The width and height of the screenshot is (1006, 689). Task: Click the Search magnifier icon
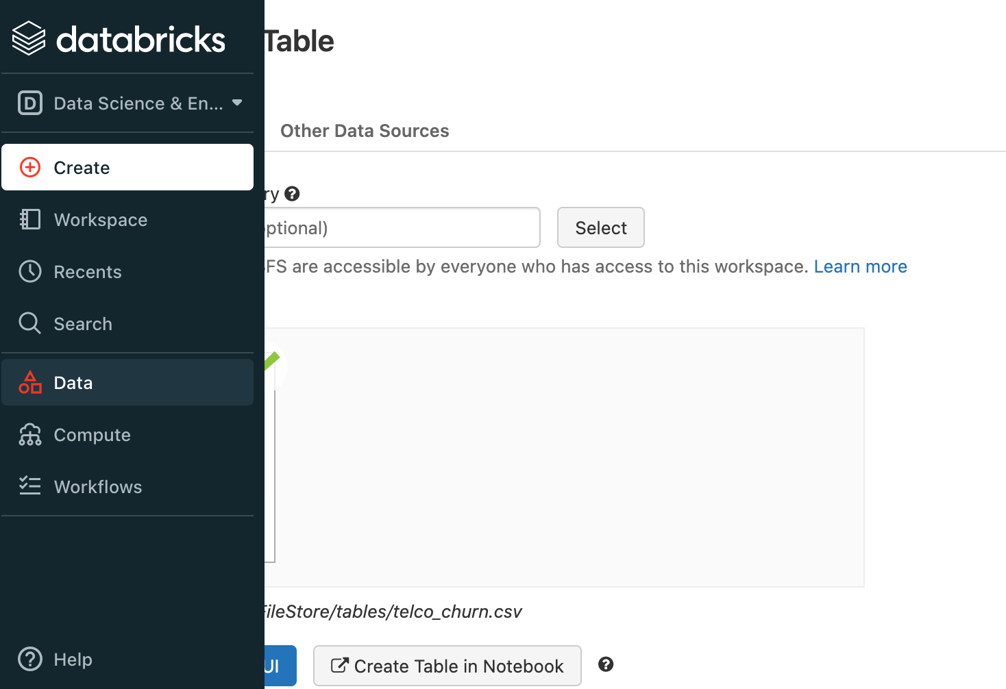point(30,323)
